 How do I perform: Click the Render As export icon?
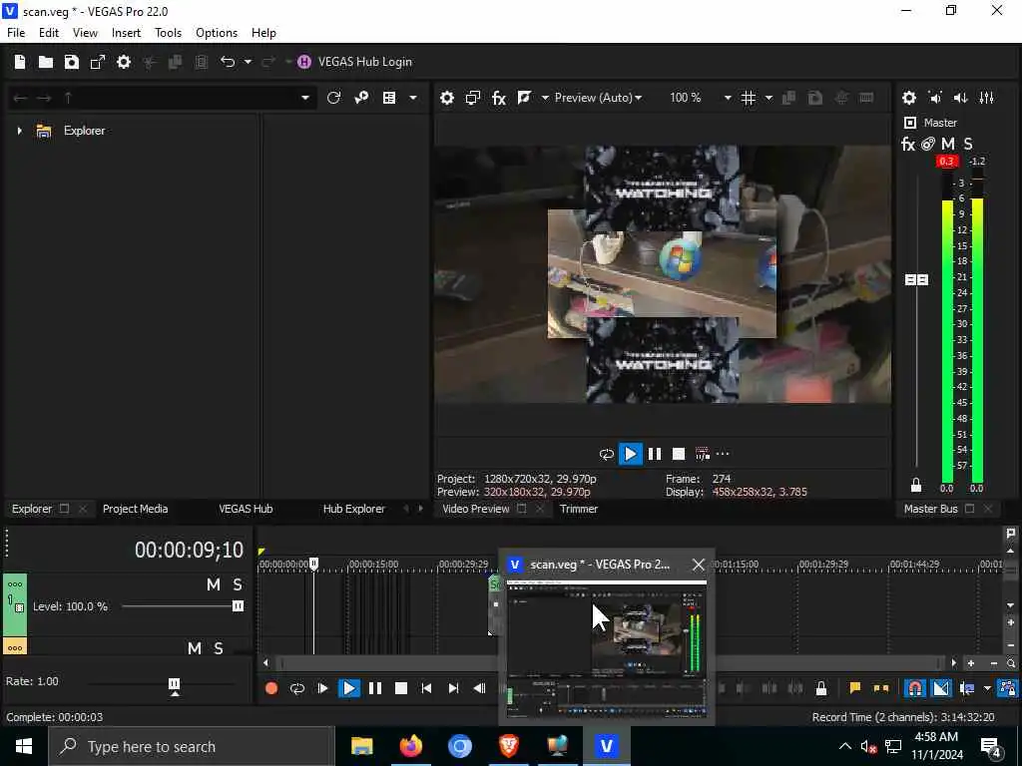click(98, 62)
